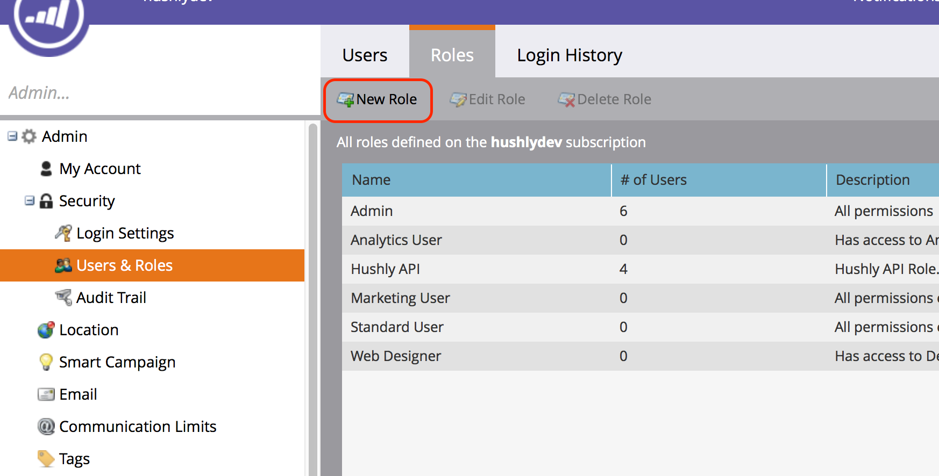
Task: Collapse the Admin tree node
Action: tap(12, 136)
